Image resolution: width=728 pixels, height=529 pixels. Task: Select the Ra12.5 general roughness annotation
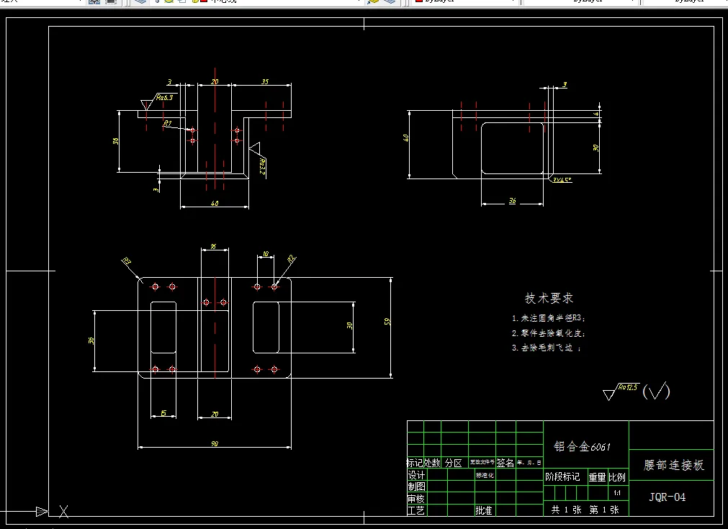coord(628,387)
